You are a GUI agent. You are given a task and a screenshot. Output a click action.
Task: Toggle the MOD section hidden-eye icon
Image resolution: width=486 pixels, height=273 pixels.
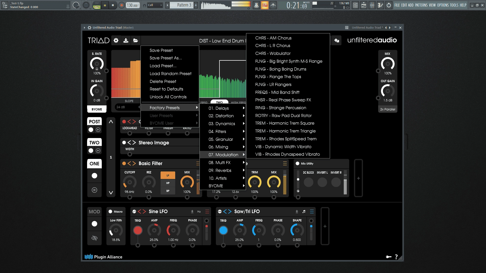click(x=94, y=238)
